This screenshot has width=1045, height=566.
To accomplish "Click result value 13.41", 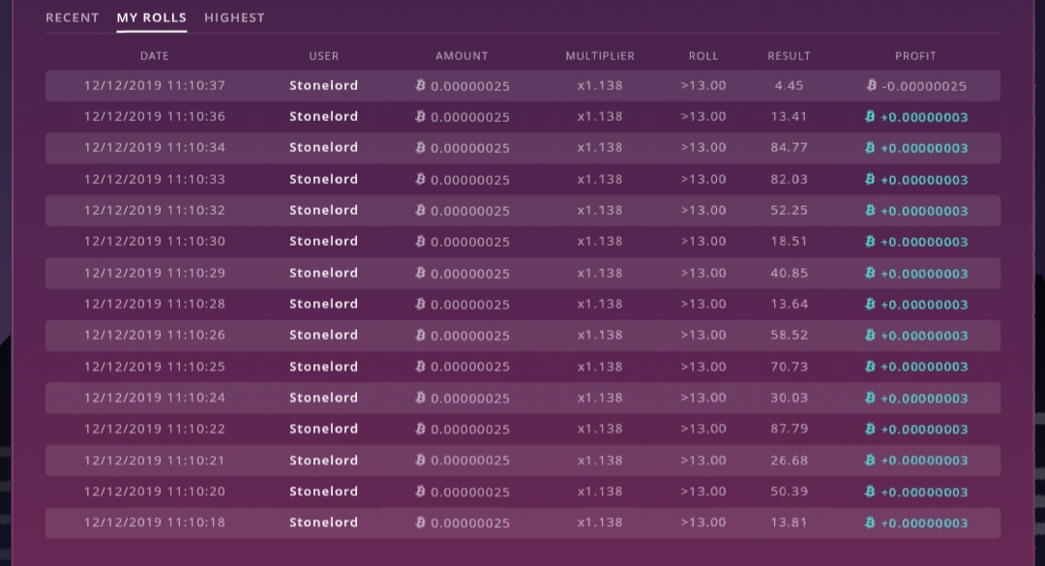I will tap(790, 116).
